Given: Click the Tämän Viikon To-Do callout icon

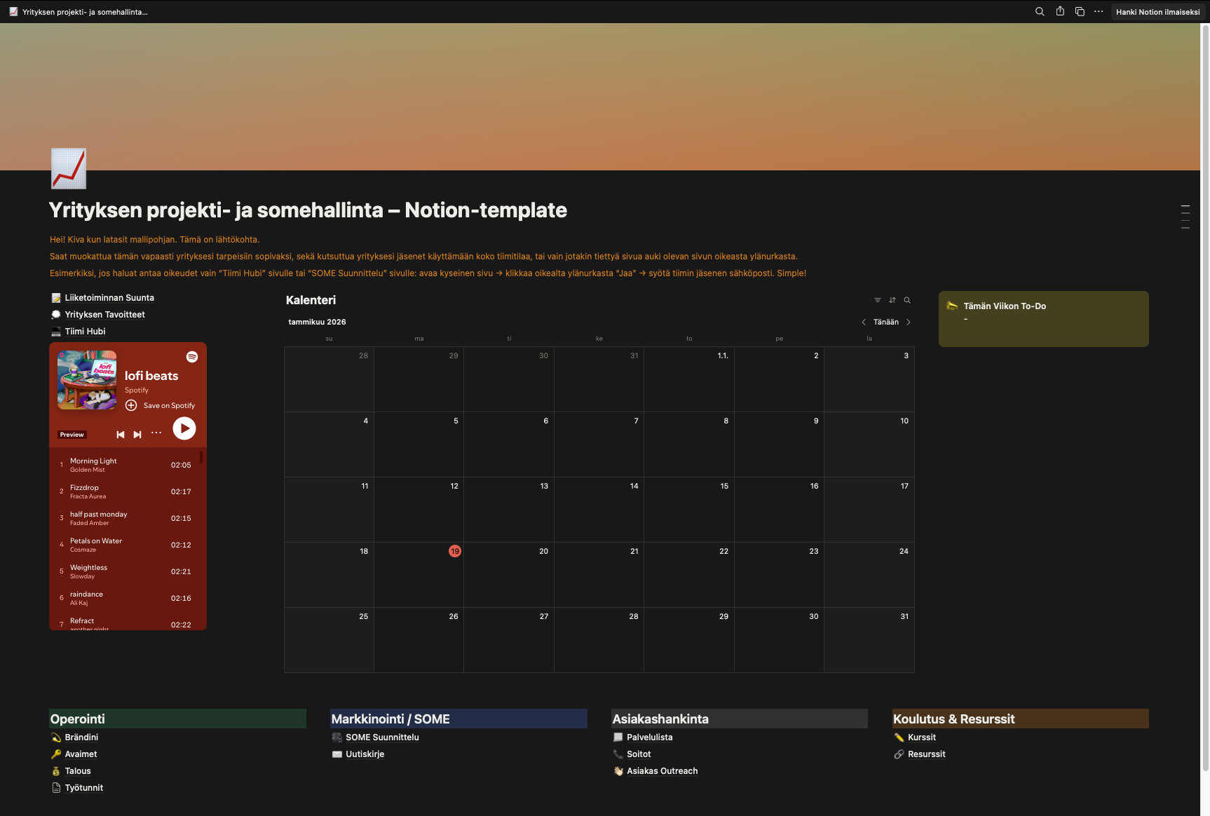Looking at the screenshot, I should click(952, 306).
